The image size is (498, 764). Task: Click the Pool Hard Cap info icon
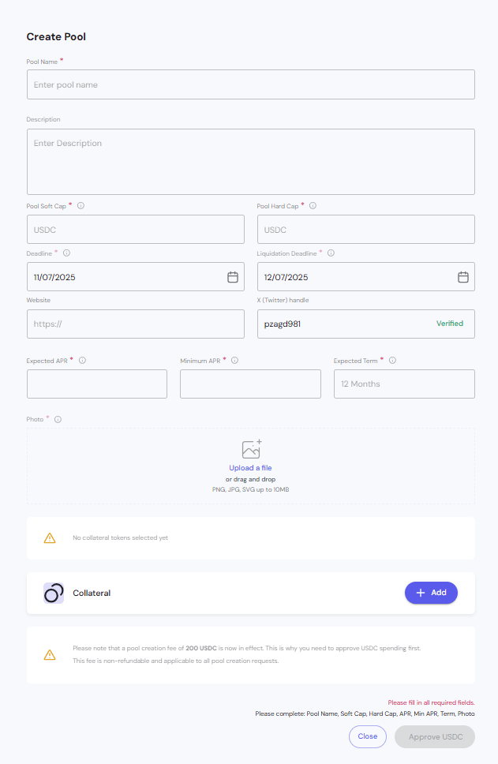(x=313, y=206)
